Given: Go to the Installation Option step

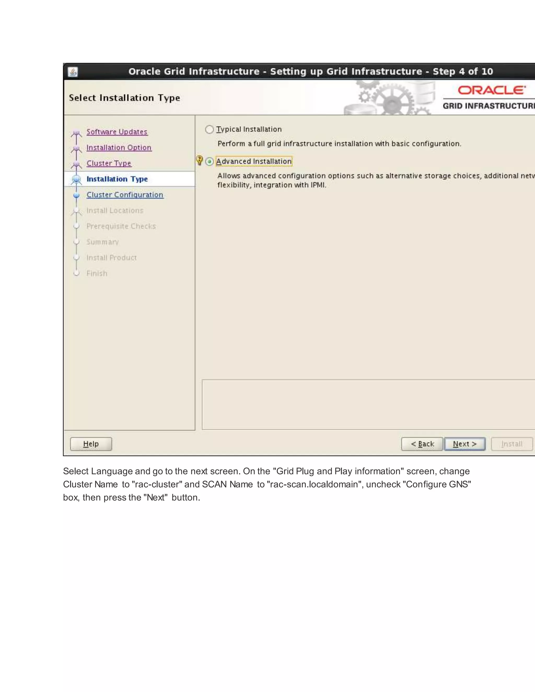Looking at the screenshot, I should click(119, 148).
